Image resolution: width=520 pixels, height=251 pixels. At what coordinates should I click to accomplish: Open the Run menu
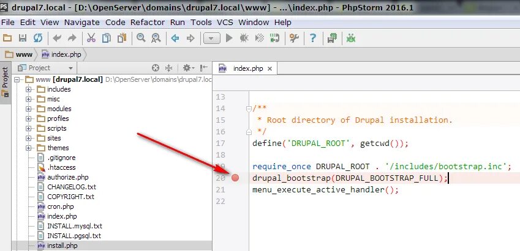pos(178,22)
